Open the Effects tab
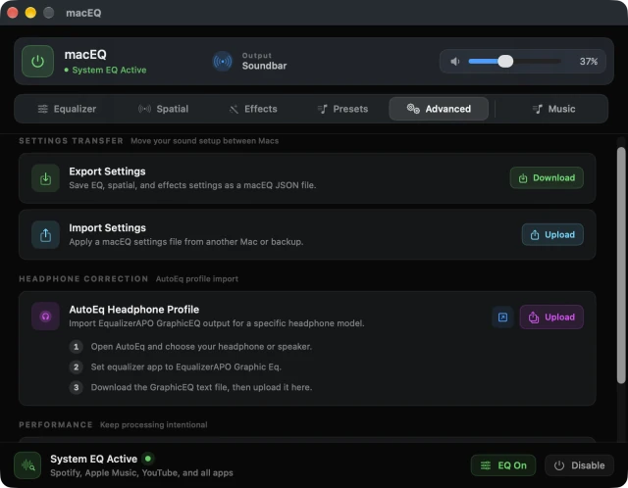628x488 pixels. (253, 109)
